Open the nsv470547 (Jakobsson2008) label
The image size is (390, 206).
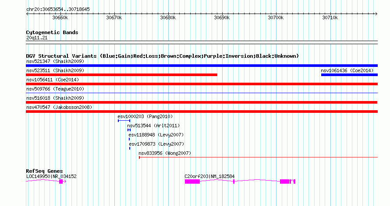pos(59,107)
